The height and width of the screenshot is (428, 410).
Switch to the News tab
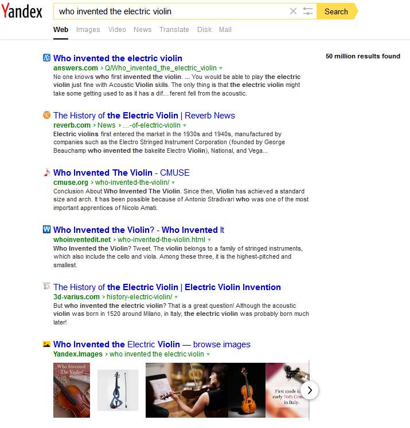click(143, 30)
